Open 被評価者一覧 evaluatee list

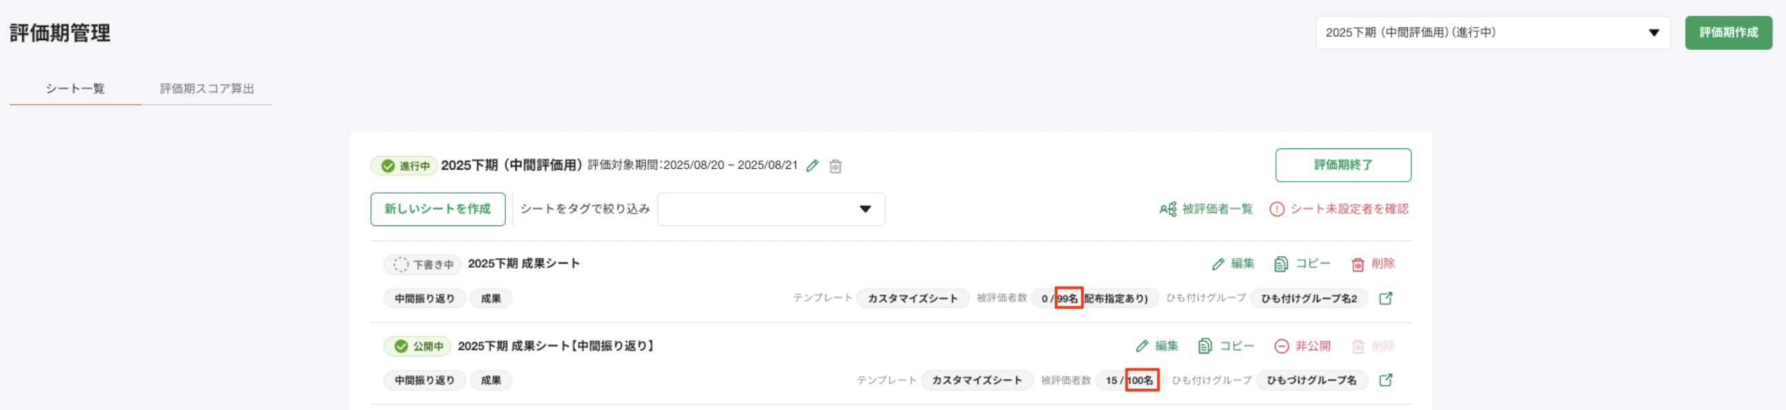coord(1207,209)
